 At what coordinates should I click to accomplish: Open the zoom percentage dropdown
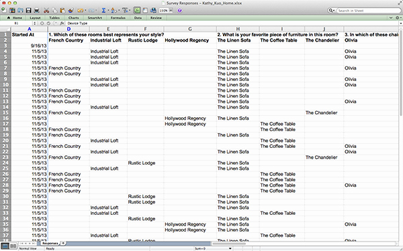click(x=171, y=11)
